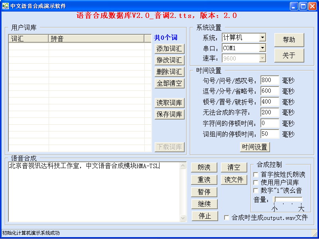319x239 pixels.
Task: Enable 首字按姓氏朗读 checkbox
Action: point(256,174)
